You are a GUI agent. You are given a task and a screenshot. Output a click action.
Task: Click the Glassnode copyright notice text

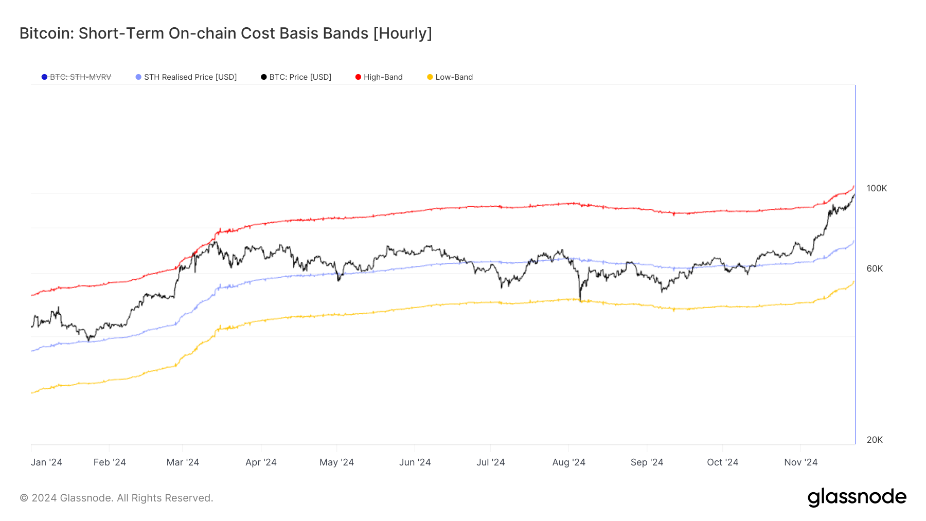pyautogui.click(x=116, y=498)
